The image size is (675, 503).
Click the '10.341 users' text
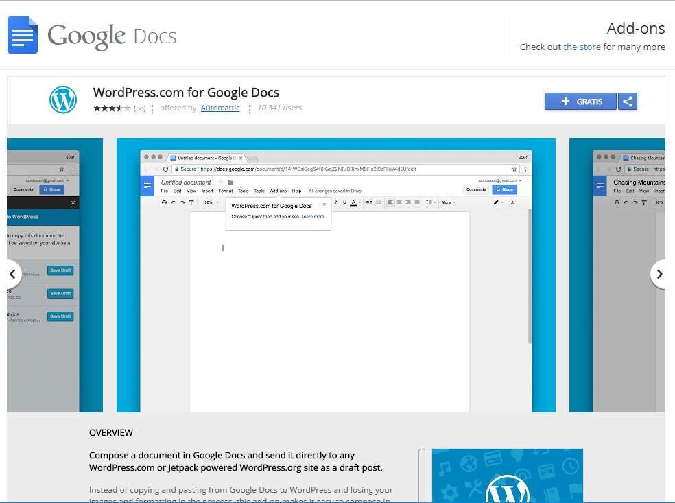(279, 108)
